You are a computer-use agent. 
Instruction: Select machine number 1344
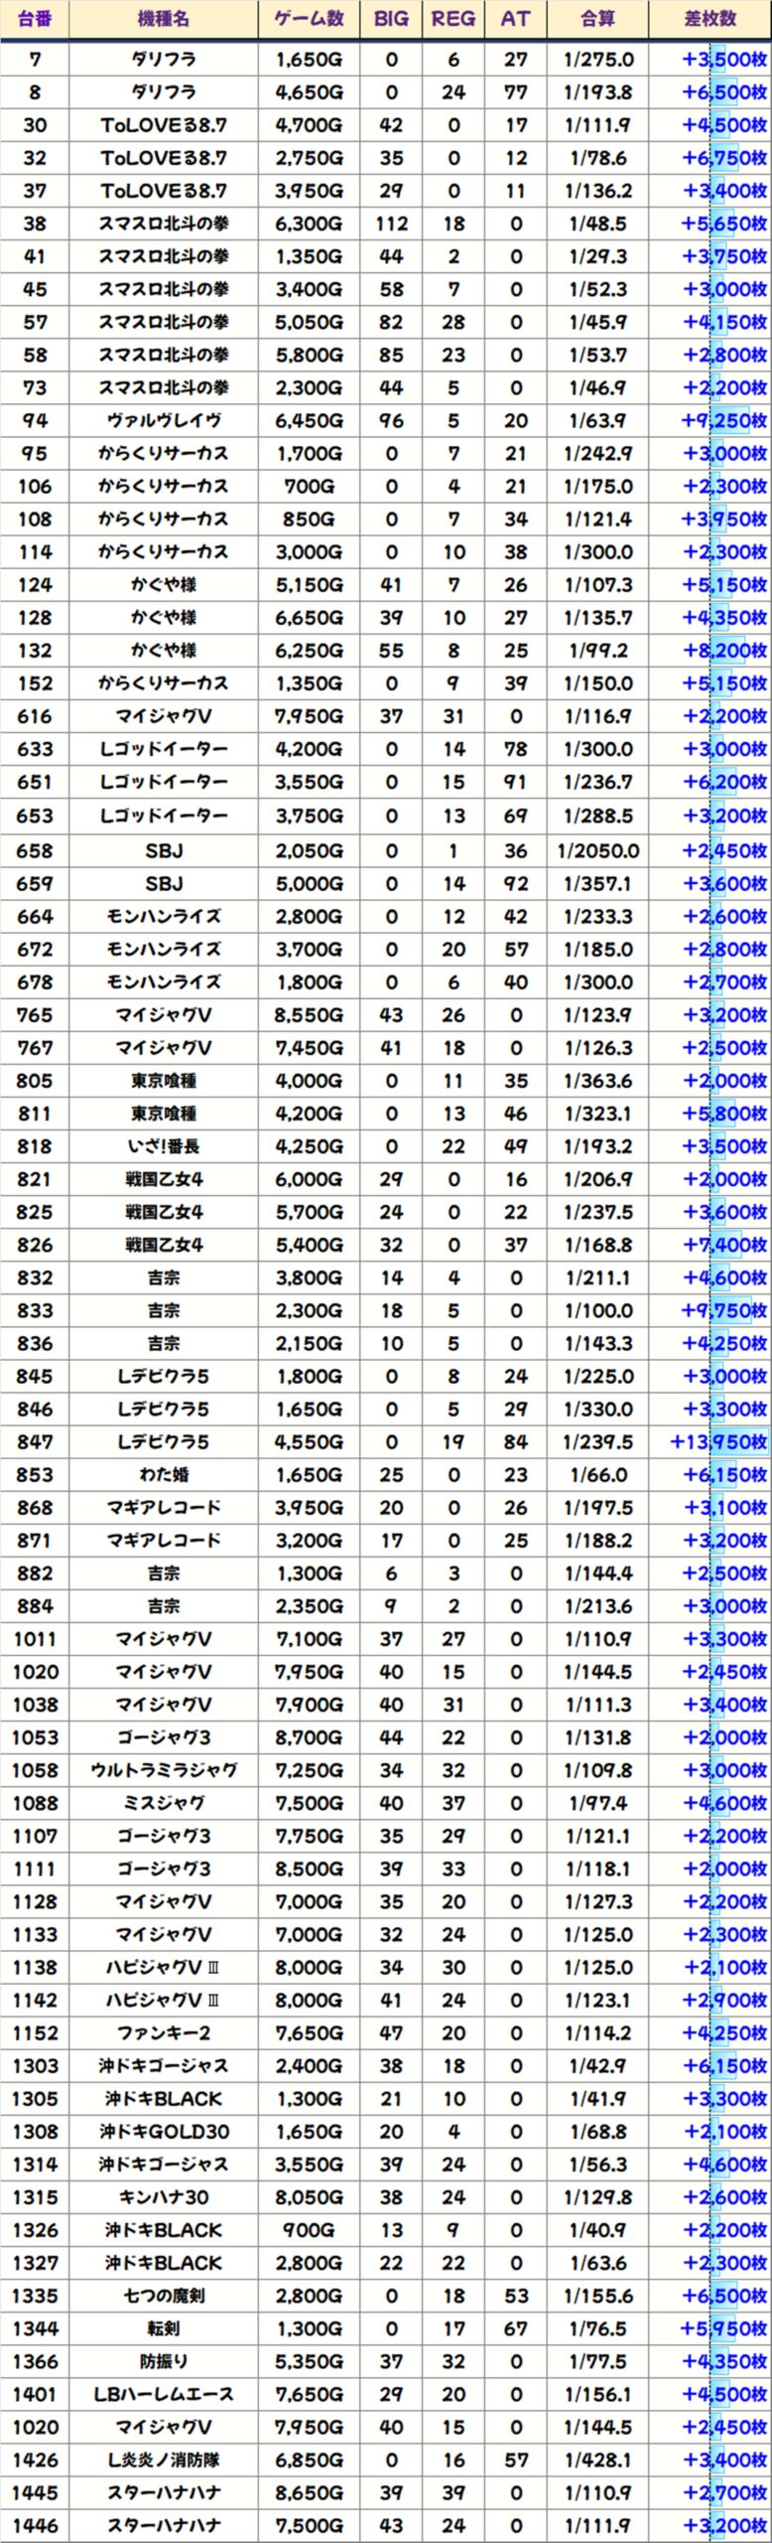35,2327
